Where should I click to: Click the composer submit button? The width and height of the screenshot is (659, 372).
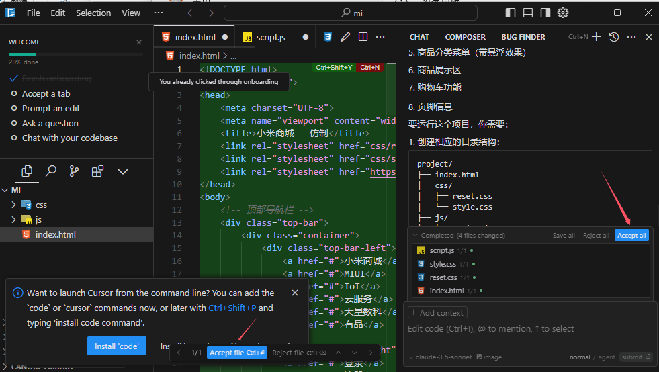click(636, 357)
